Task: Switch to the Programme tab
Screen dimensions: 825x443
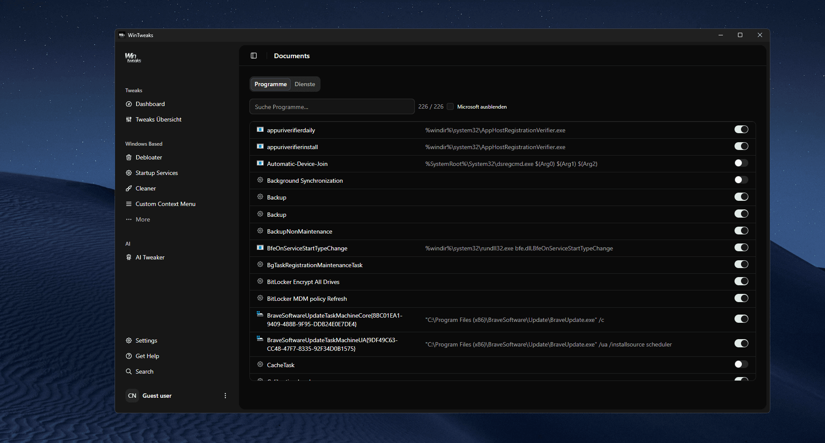Action: (271, 84)
